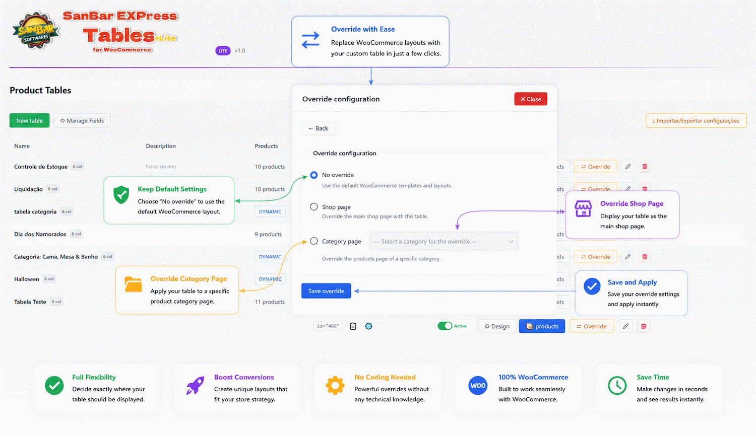The image size is (756, 435).
Task: Click the Save override button
Action: tap(326, 291)
